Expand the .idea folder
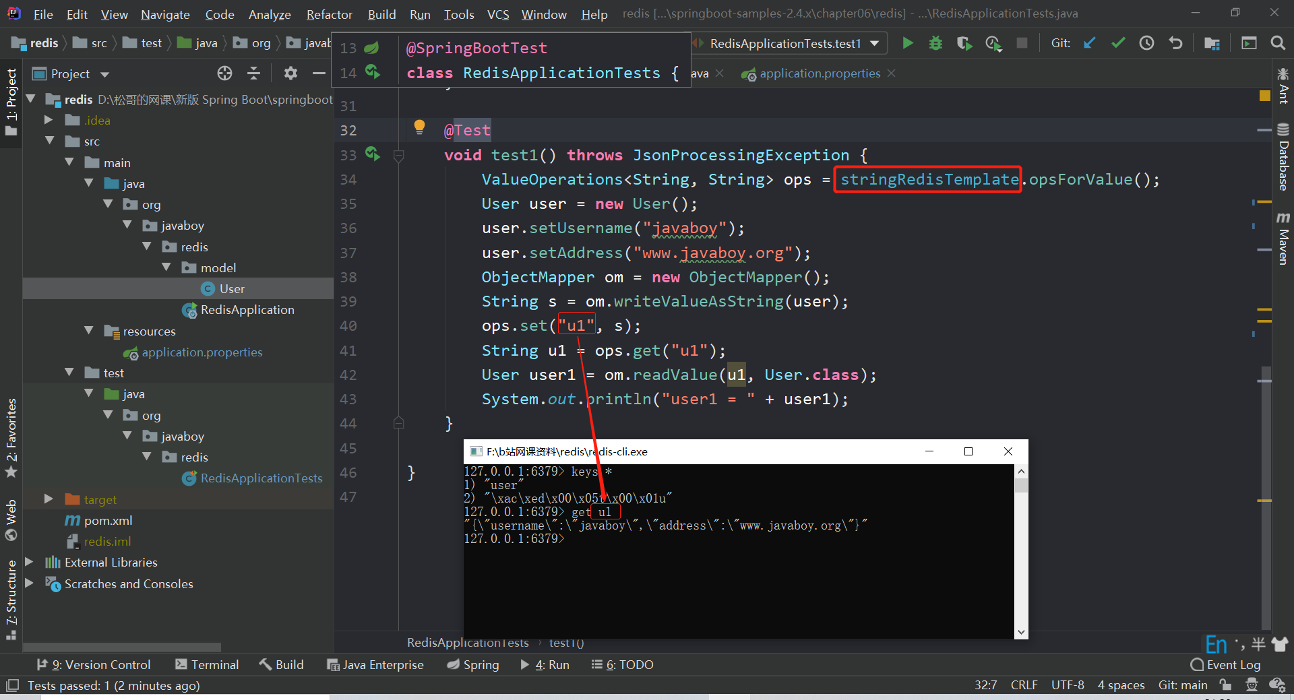 coord(49,120)
